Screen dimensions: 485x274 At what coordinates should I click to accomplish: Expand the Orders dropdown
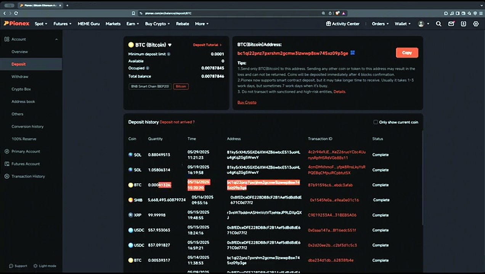pyautogui.click(x=380, y=24)
